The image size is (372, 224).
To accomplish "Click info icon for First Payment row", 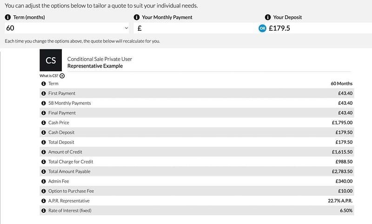I will 44,93.
